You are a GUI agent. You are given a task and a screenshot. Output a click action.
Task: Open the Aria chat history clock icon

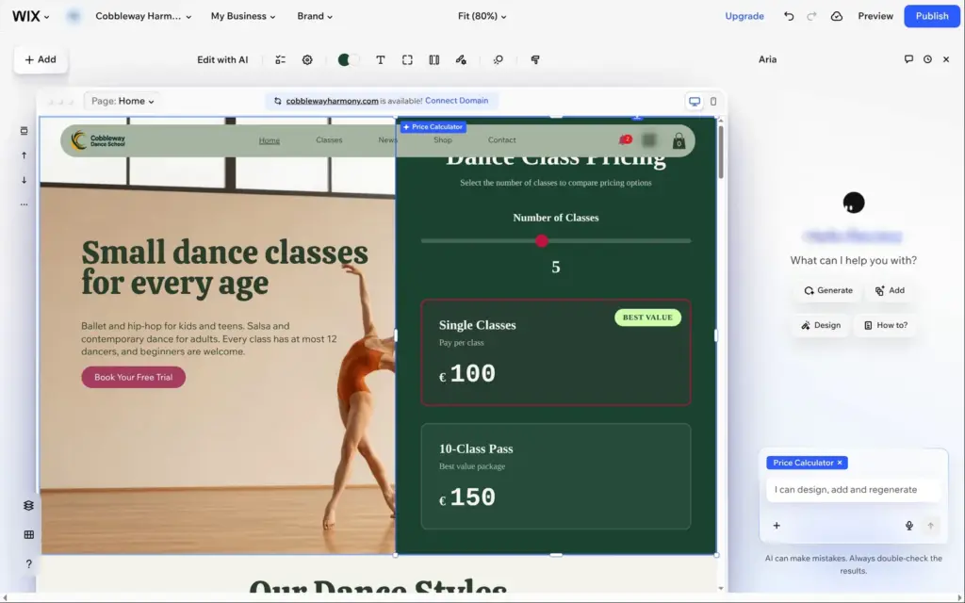click(x=927, y=59)
